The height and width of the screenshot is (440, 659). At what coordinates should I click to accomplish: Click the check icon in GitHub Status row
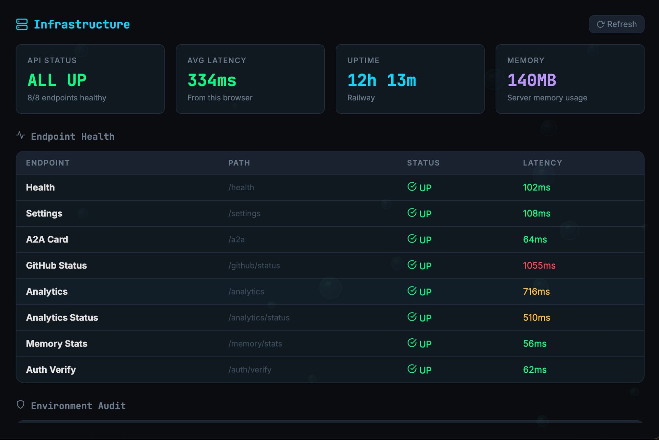point(412,265)
